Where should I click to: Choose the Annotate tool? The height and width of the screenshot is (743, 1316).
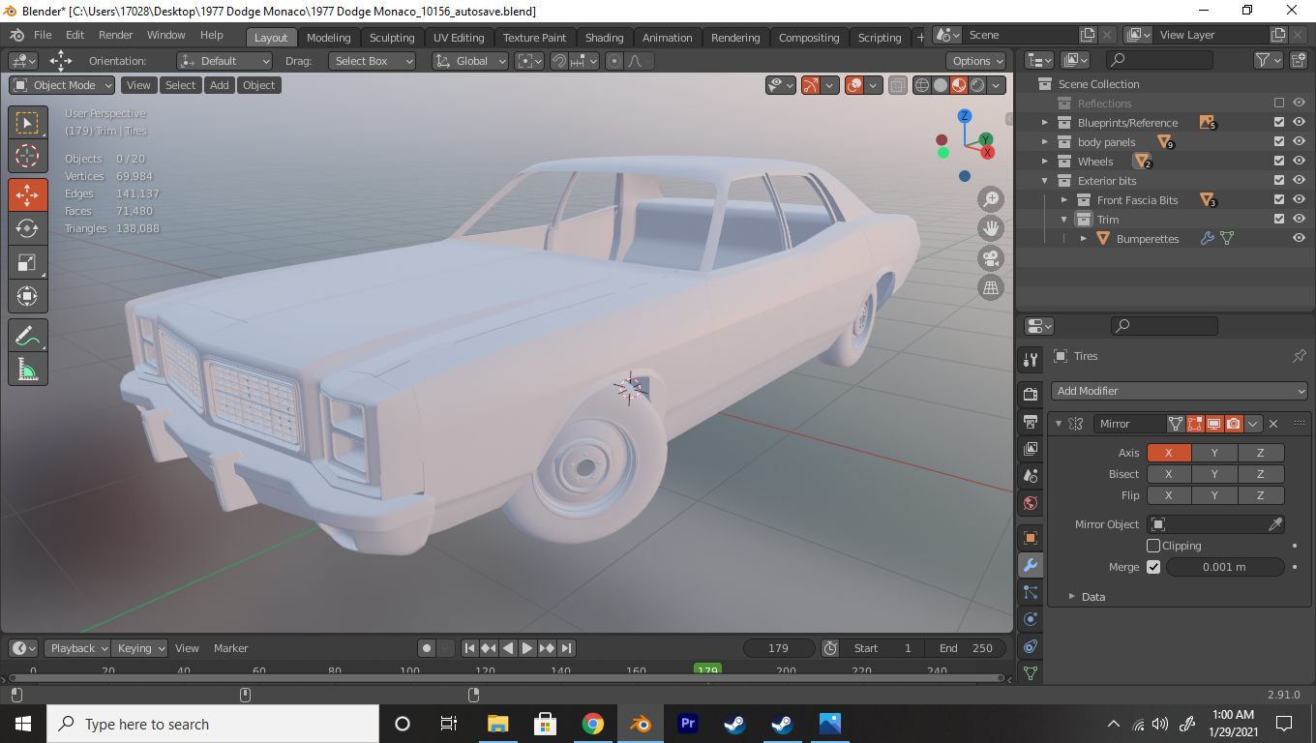point(27,335)
